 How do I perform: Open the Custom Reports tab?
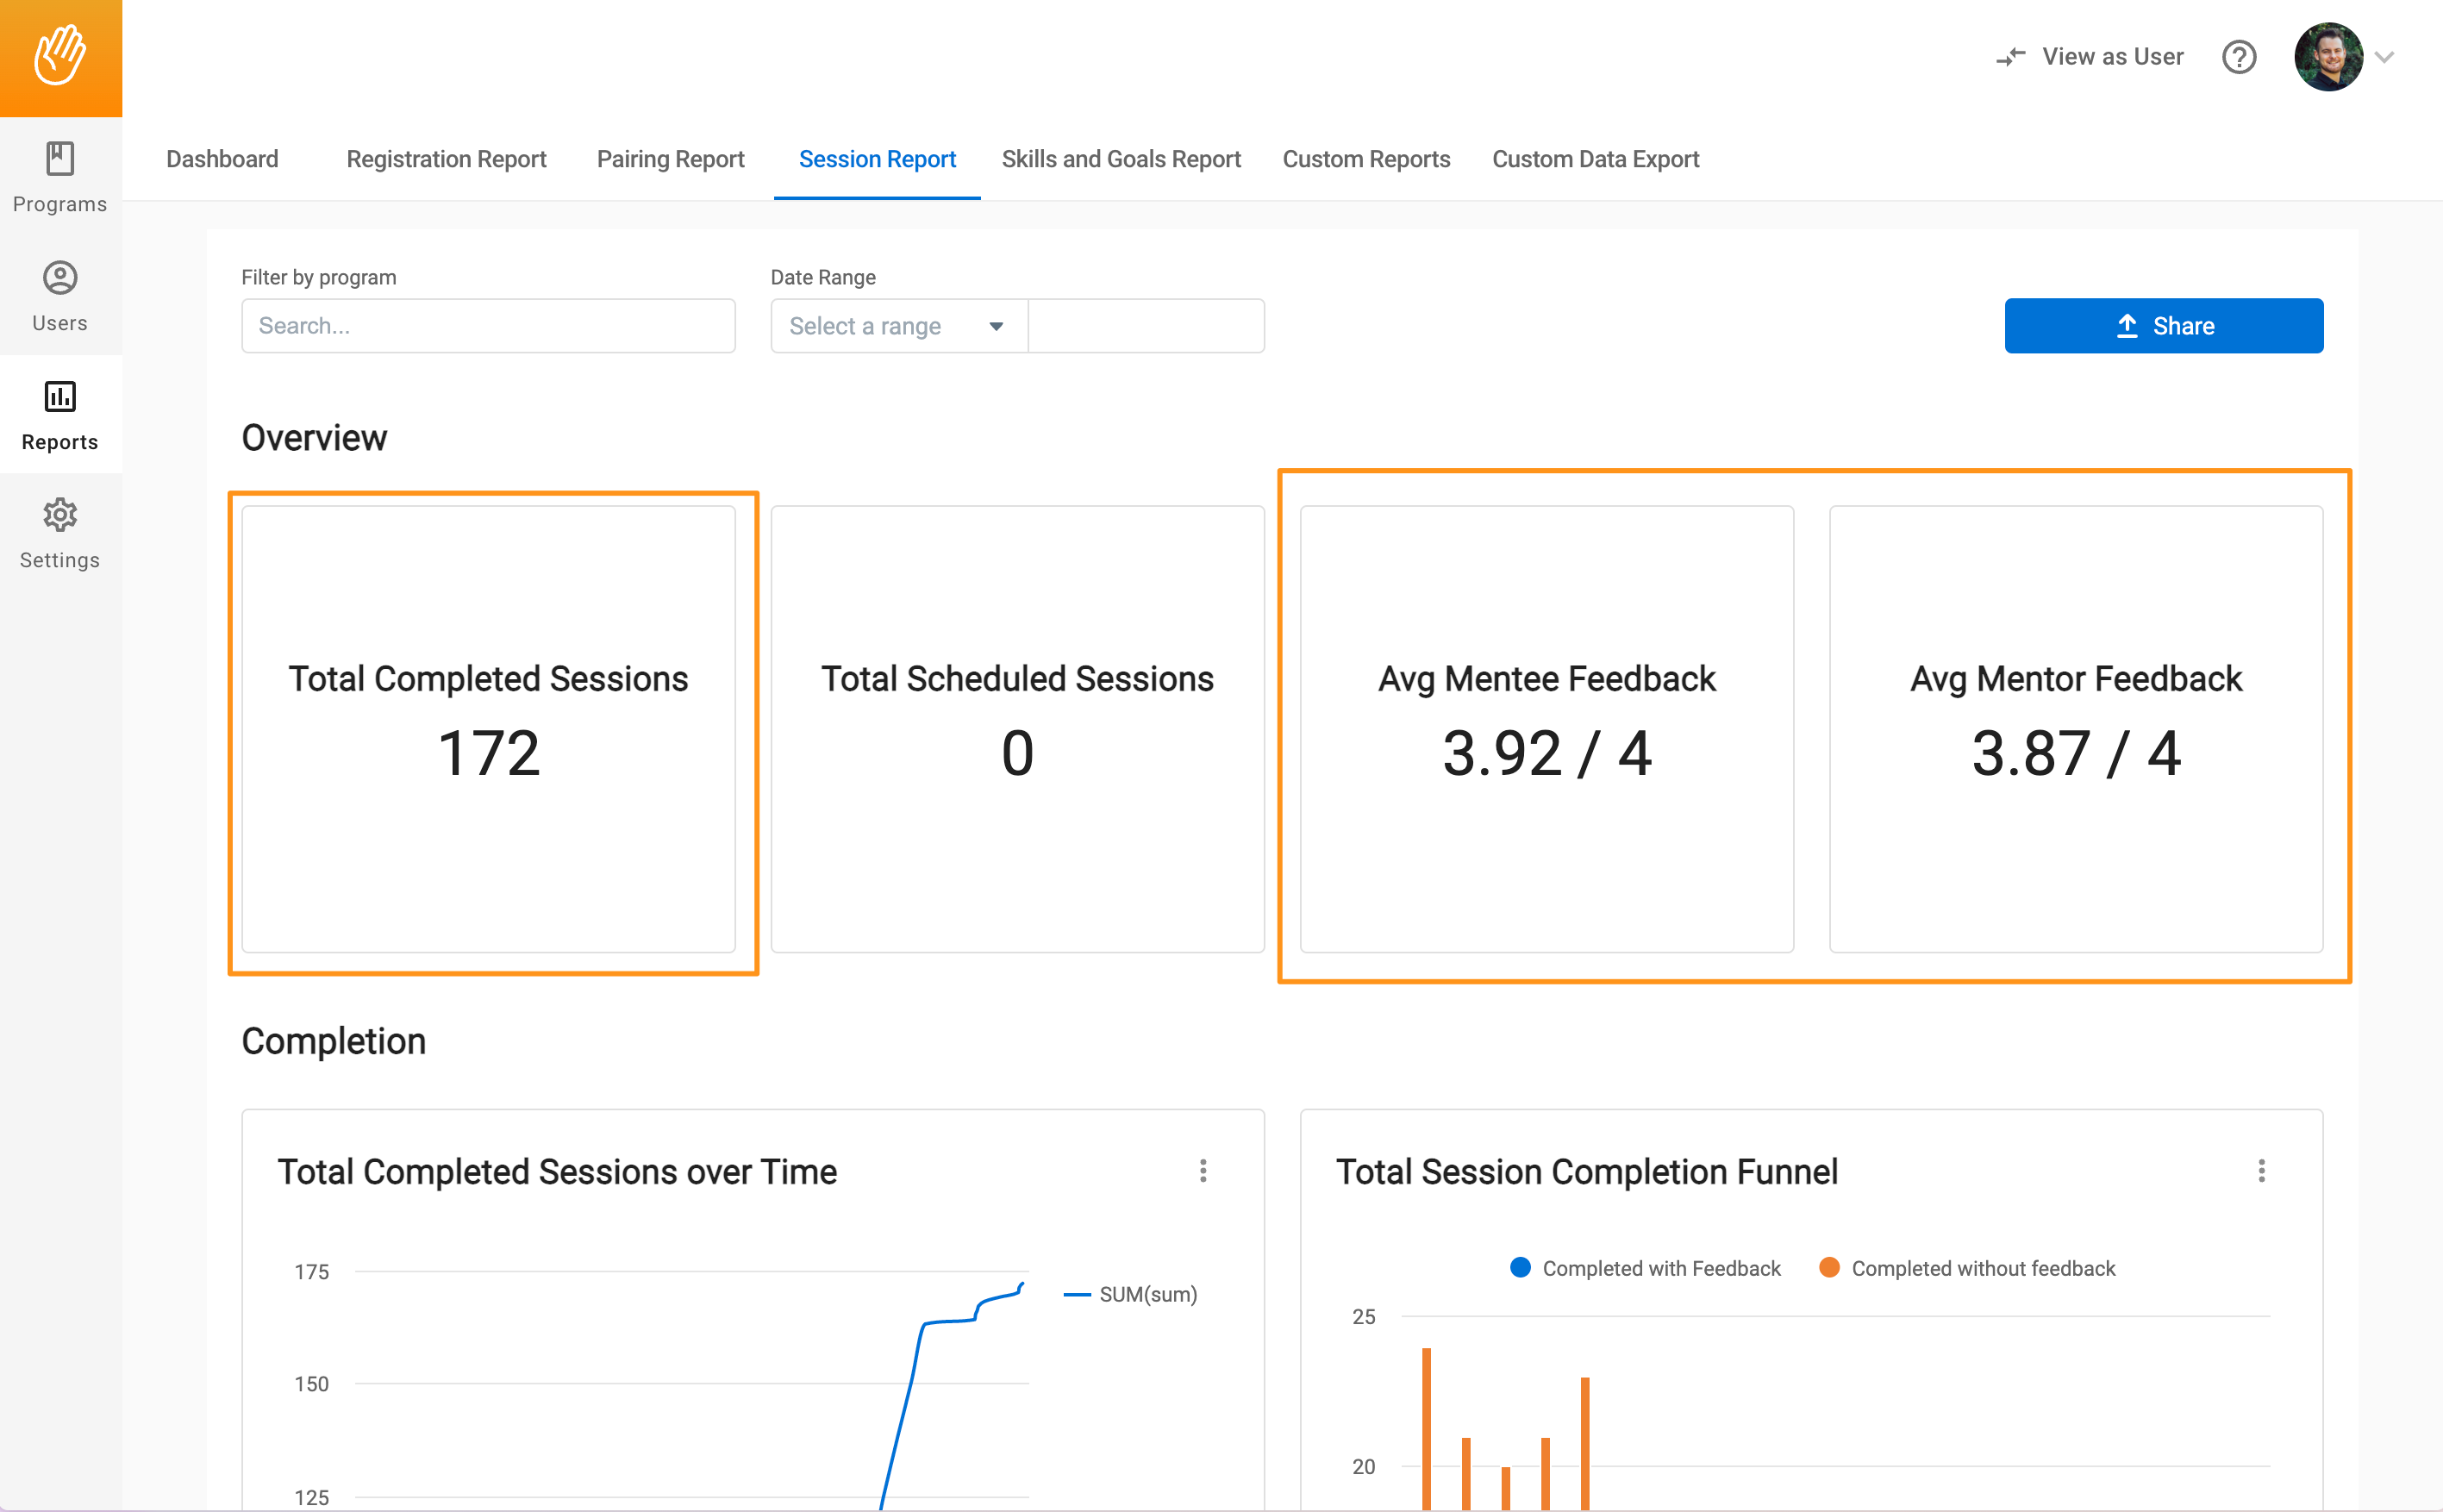(1366, 159)
